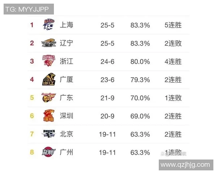Click the Liaoning team logo

click(x=48, y=43)
